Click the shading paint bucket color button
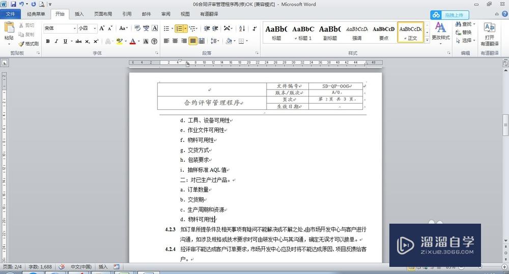 click(229, 41)
